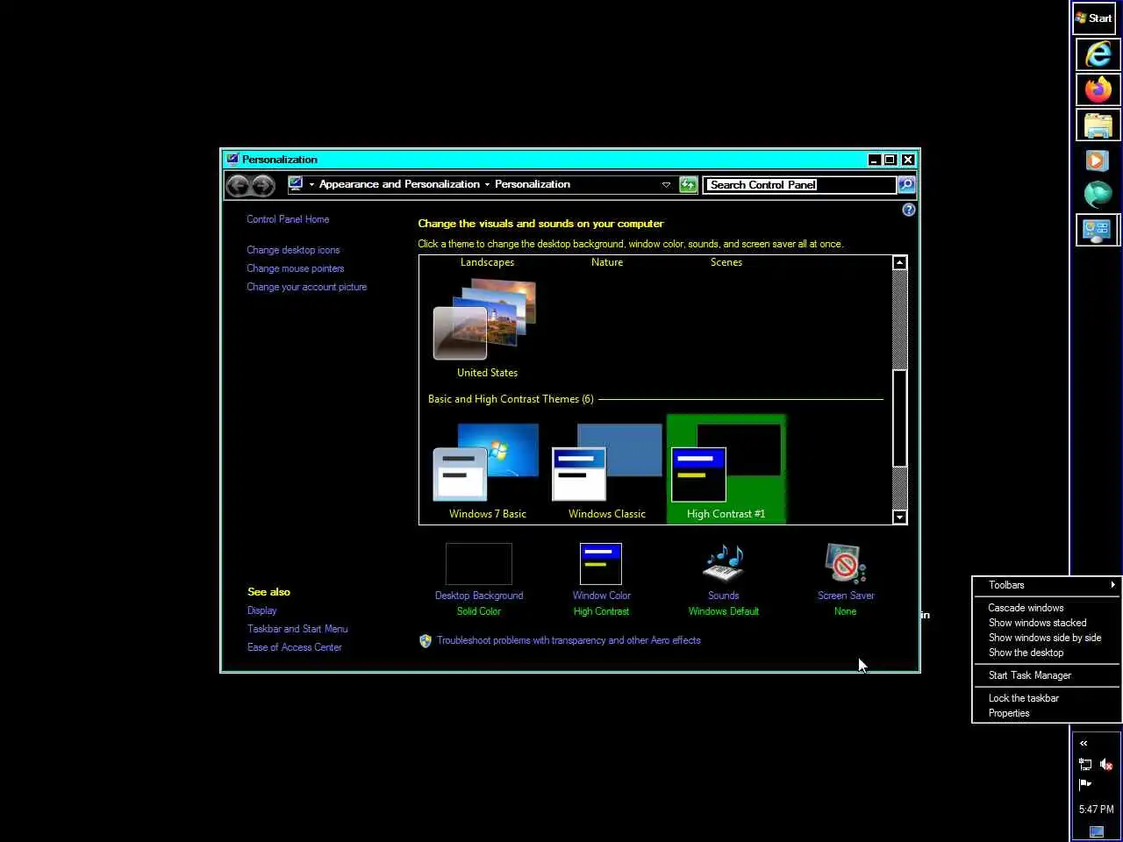This screenshot has height=842, width=1123.
Task: Open taskbar Properties from context menu
Action: tap(1047, 713)
